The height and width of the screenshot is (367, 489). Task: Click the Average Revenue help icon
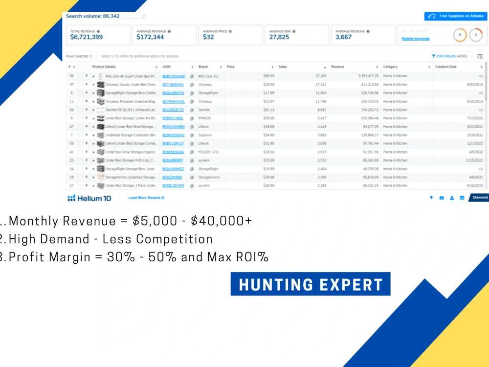(x=169, y=31)
